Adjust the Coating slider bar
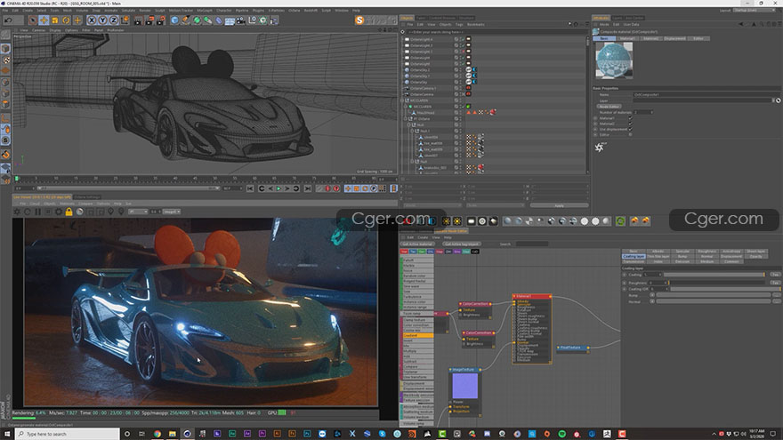The image size is (783, 440). pos(714,275)
